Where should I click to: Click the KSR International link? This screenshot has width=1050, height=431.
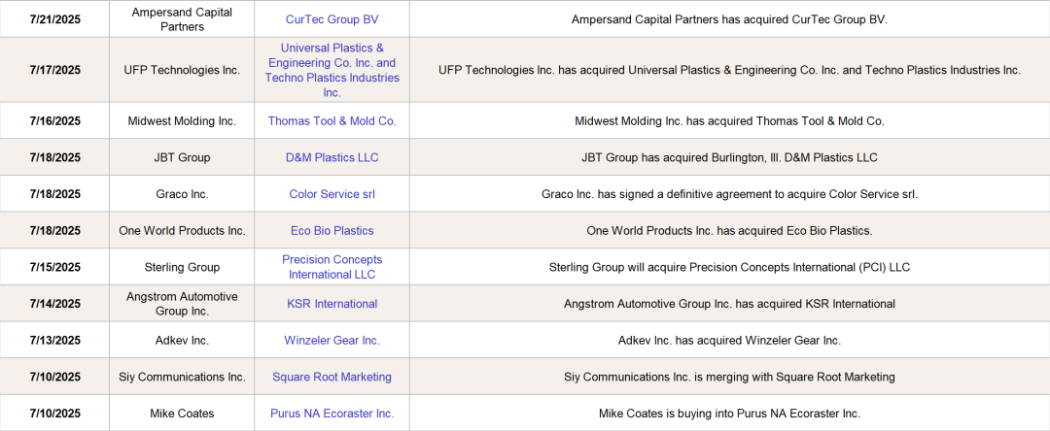[332, 304]
